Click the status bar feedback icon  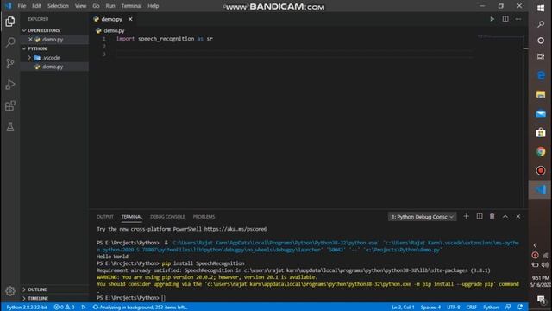coord(508,308)
